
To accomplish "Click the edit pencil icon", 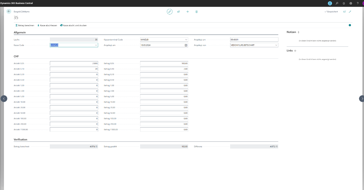I will 170,12.
